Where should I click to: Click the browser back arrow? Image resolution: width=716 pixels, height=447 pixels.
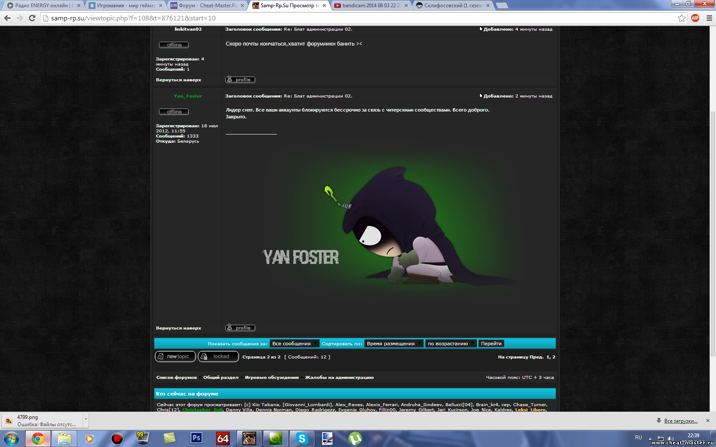coord(7,18)
